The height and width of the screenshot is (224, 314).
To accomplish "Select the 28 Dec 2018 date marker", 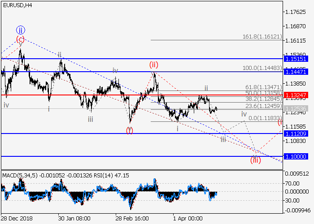I will 17,219.
